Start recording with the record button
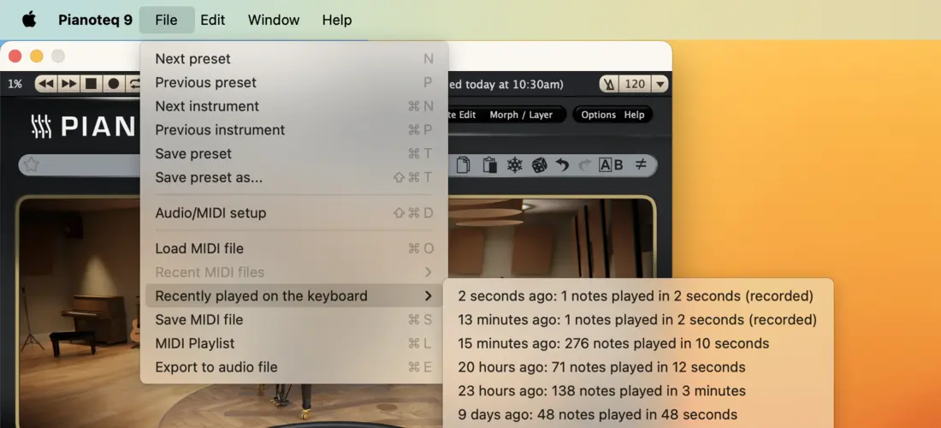Image resolution: width=941 pixels, height=428 pixels. coord(113,84)
